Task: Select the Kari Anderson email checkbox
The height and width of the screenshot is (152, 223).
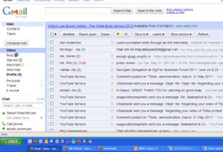Action: 52,42
